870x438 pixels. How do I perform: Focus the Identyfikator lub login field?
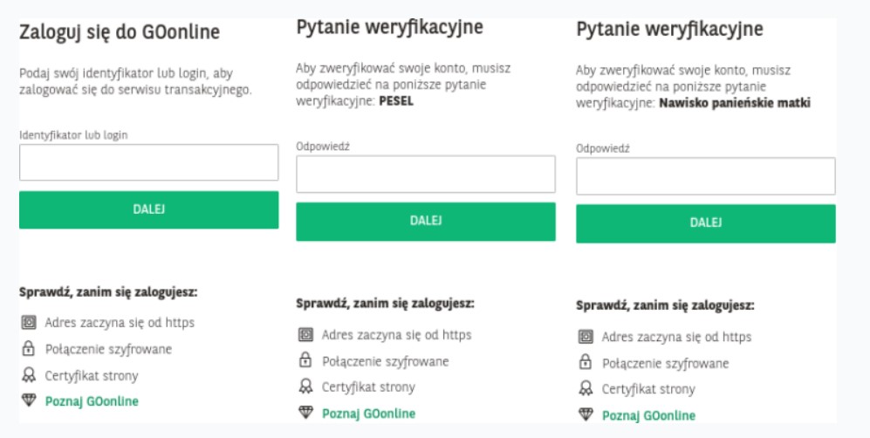pyautogui.click(x=148, y=162)
